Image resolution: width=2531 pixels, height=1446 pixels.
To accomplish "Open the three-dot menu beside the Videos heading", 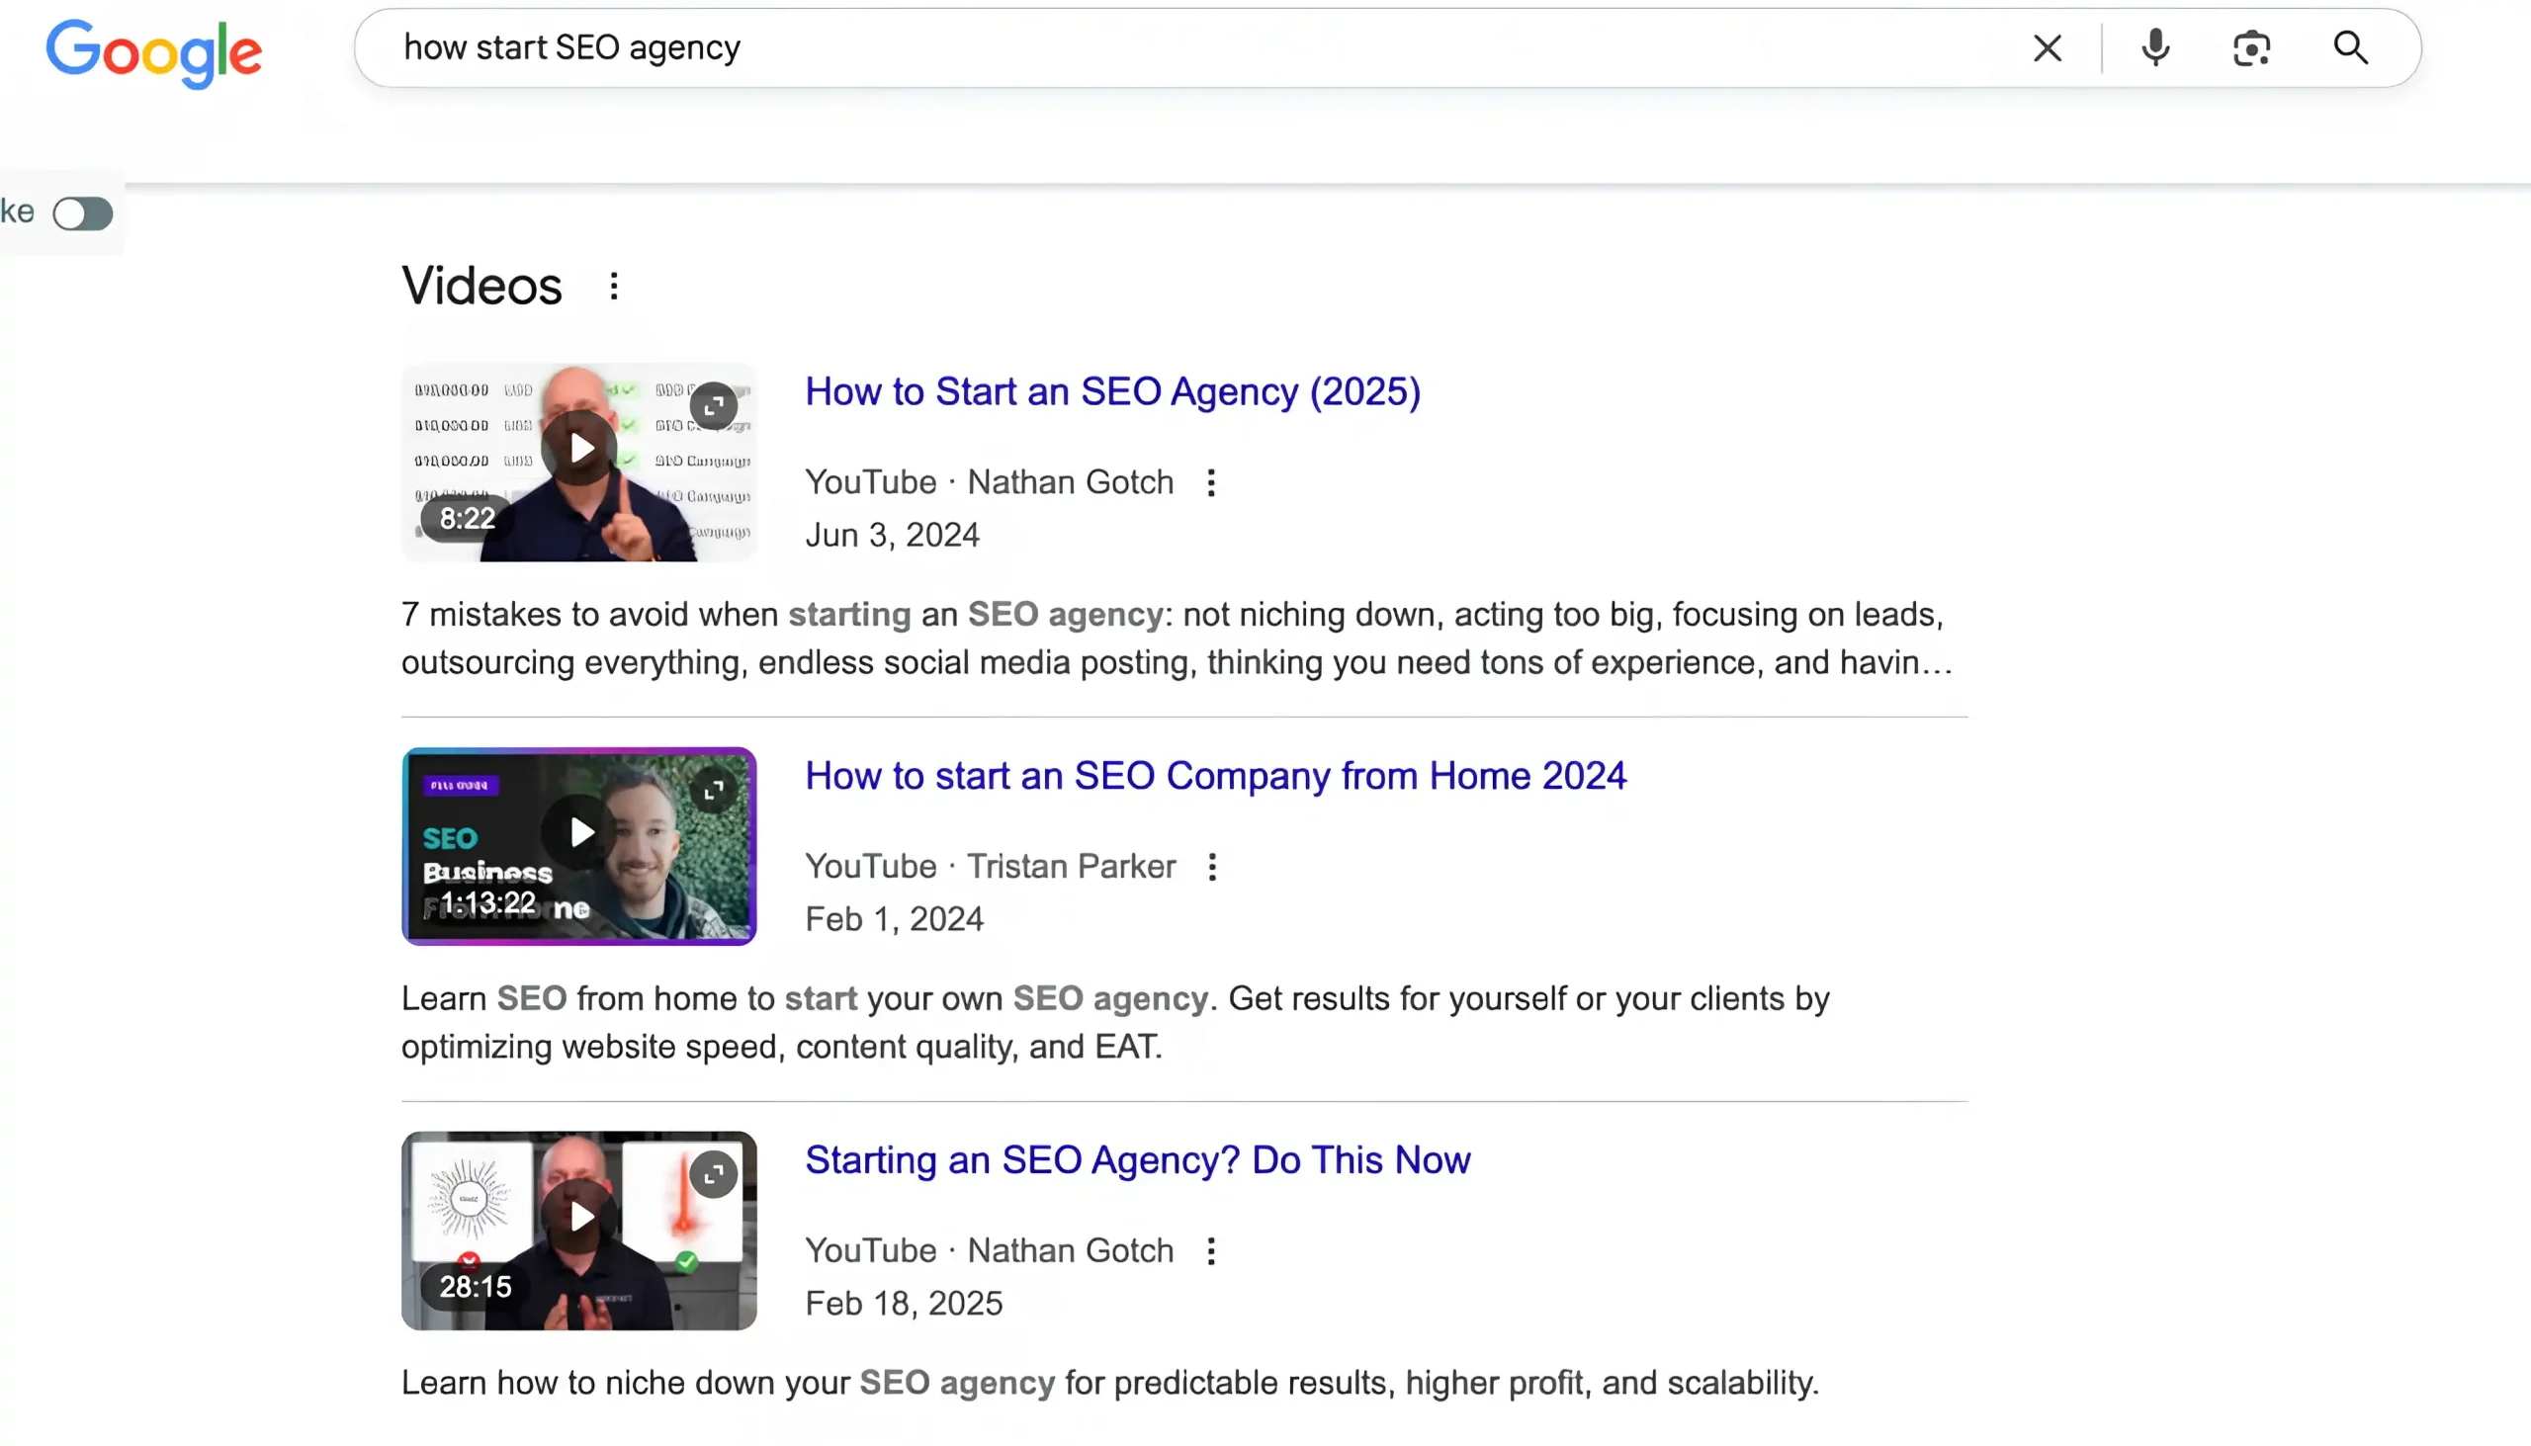I will 613,286.
